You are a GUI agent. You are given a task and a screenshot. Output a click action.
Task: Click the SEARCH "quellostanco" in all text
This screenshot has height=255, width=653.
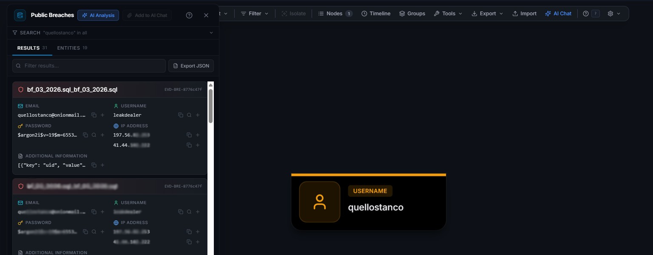click(54, 33)
